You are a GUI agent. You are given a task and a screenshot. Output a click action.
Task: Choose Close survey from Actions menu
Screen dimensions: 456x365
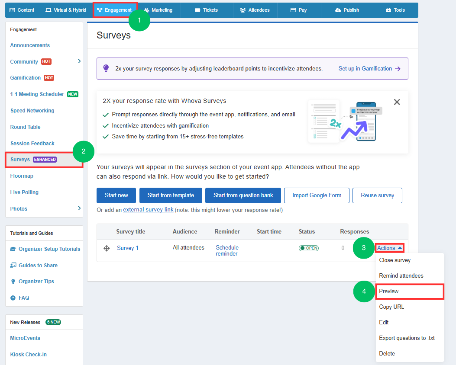[395, 260]
